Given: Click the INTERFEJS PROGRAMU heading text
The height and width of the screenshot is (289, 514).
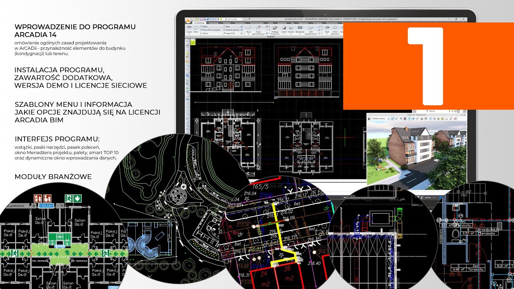Looking at the screenshot, I should pyautogui.click(x=57, y=139).
